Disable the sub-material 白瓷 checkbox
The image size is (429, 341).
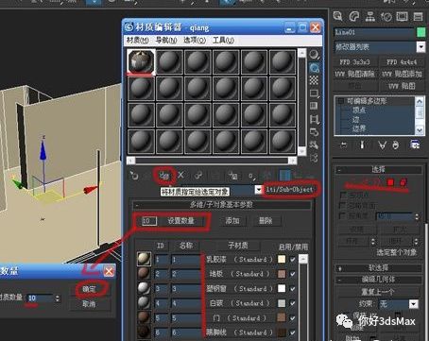pyautogui.click(x=293, y=303)
